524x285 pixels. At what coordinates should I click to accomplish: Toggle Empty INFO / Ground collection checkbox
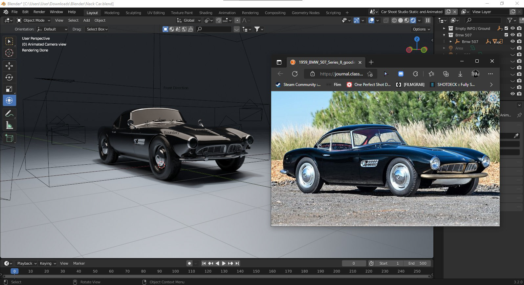coord(506,29)
